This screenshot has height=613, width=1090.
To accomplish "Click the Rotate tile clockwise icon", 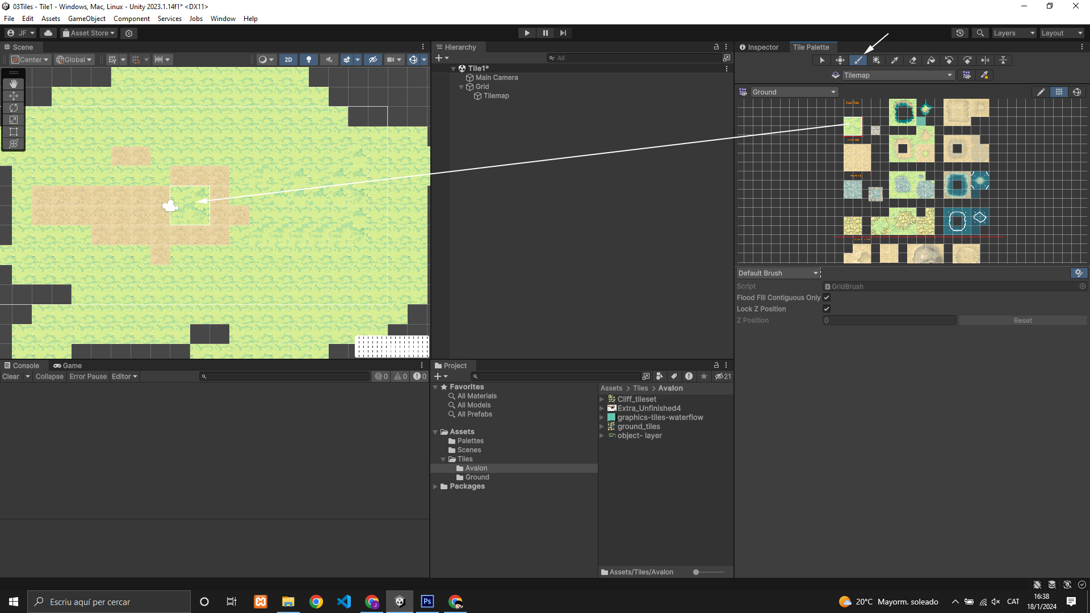I will 967,60.
